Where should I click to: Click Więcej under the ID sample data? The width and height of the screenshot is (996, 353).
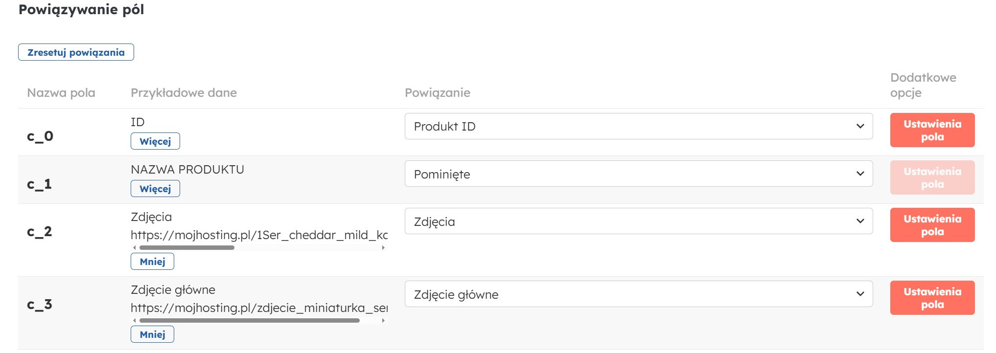[155, 141]
